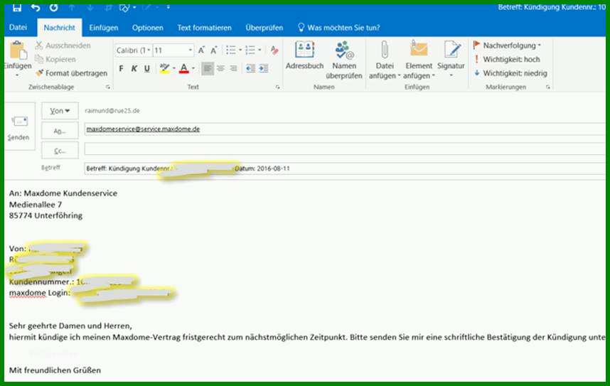Click Format übertragen
The image size is (610, 386).
pos(71,73)
